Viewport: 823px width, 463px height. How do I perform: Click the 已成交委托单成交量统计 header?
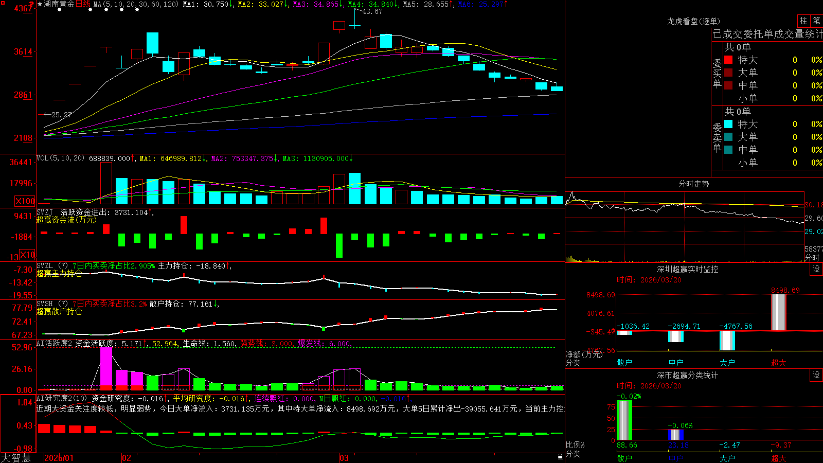[x=767, y=34]
